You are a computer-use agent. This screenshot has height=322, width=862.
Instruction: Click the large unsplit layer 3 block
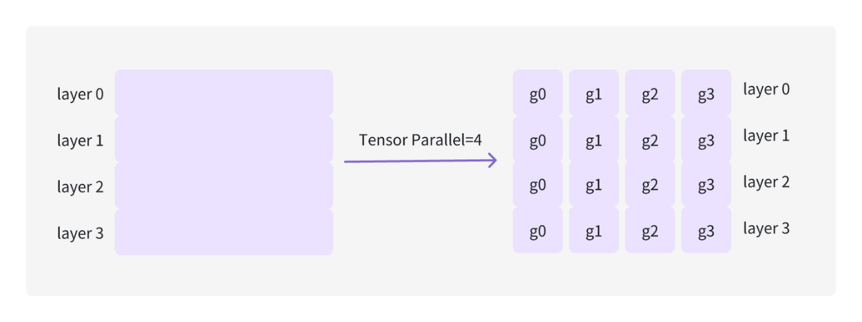(224, 232)
